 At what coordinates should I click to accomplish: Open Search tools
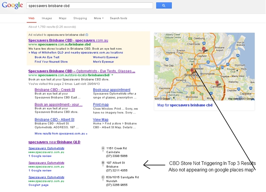point(118,18)
